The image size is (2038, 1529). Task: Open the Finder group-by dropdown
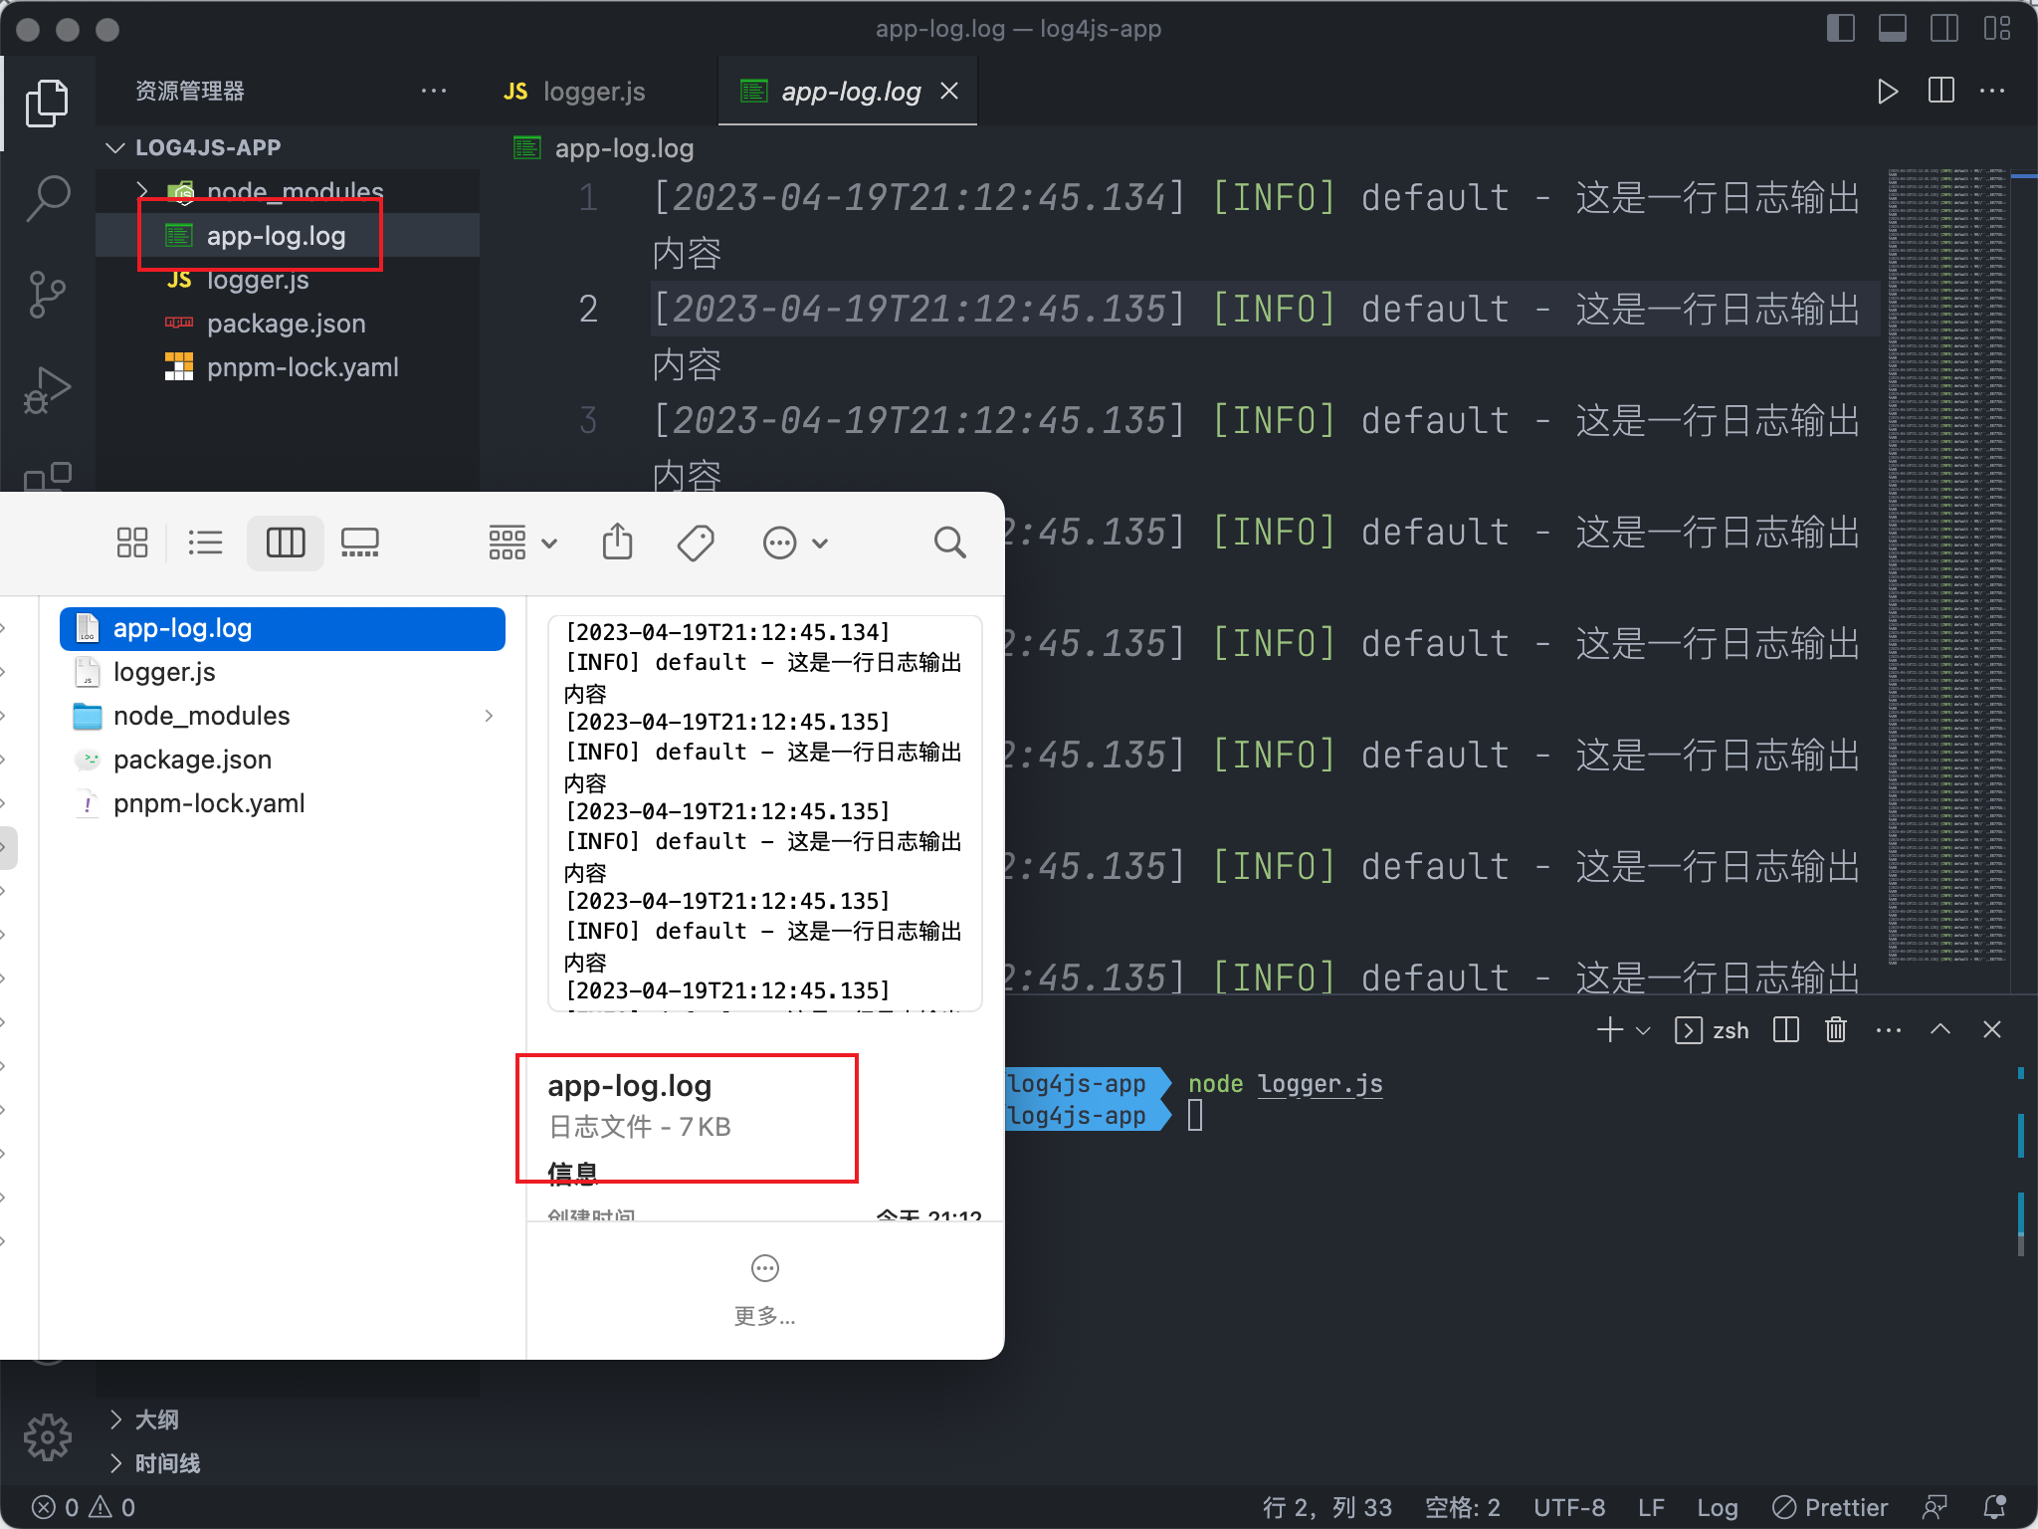click(521, 543)
